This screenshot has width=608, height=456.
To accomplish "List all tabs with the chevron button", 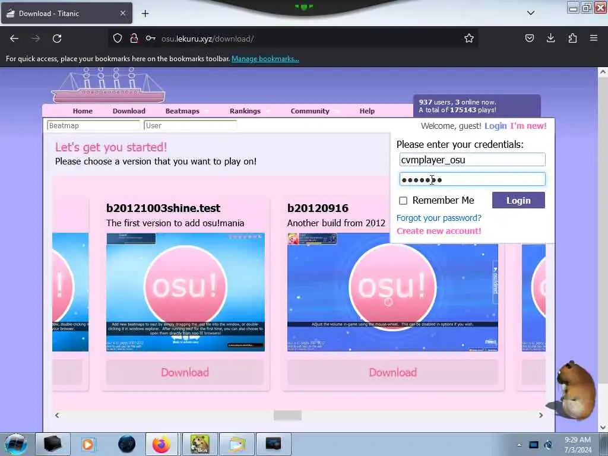I will (531, 13).
